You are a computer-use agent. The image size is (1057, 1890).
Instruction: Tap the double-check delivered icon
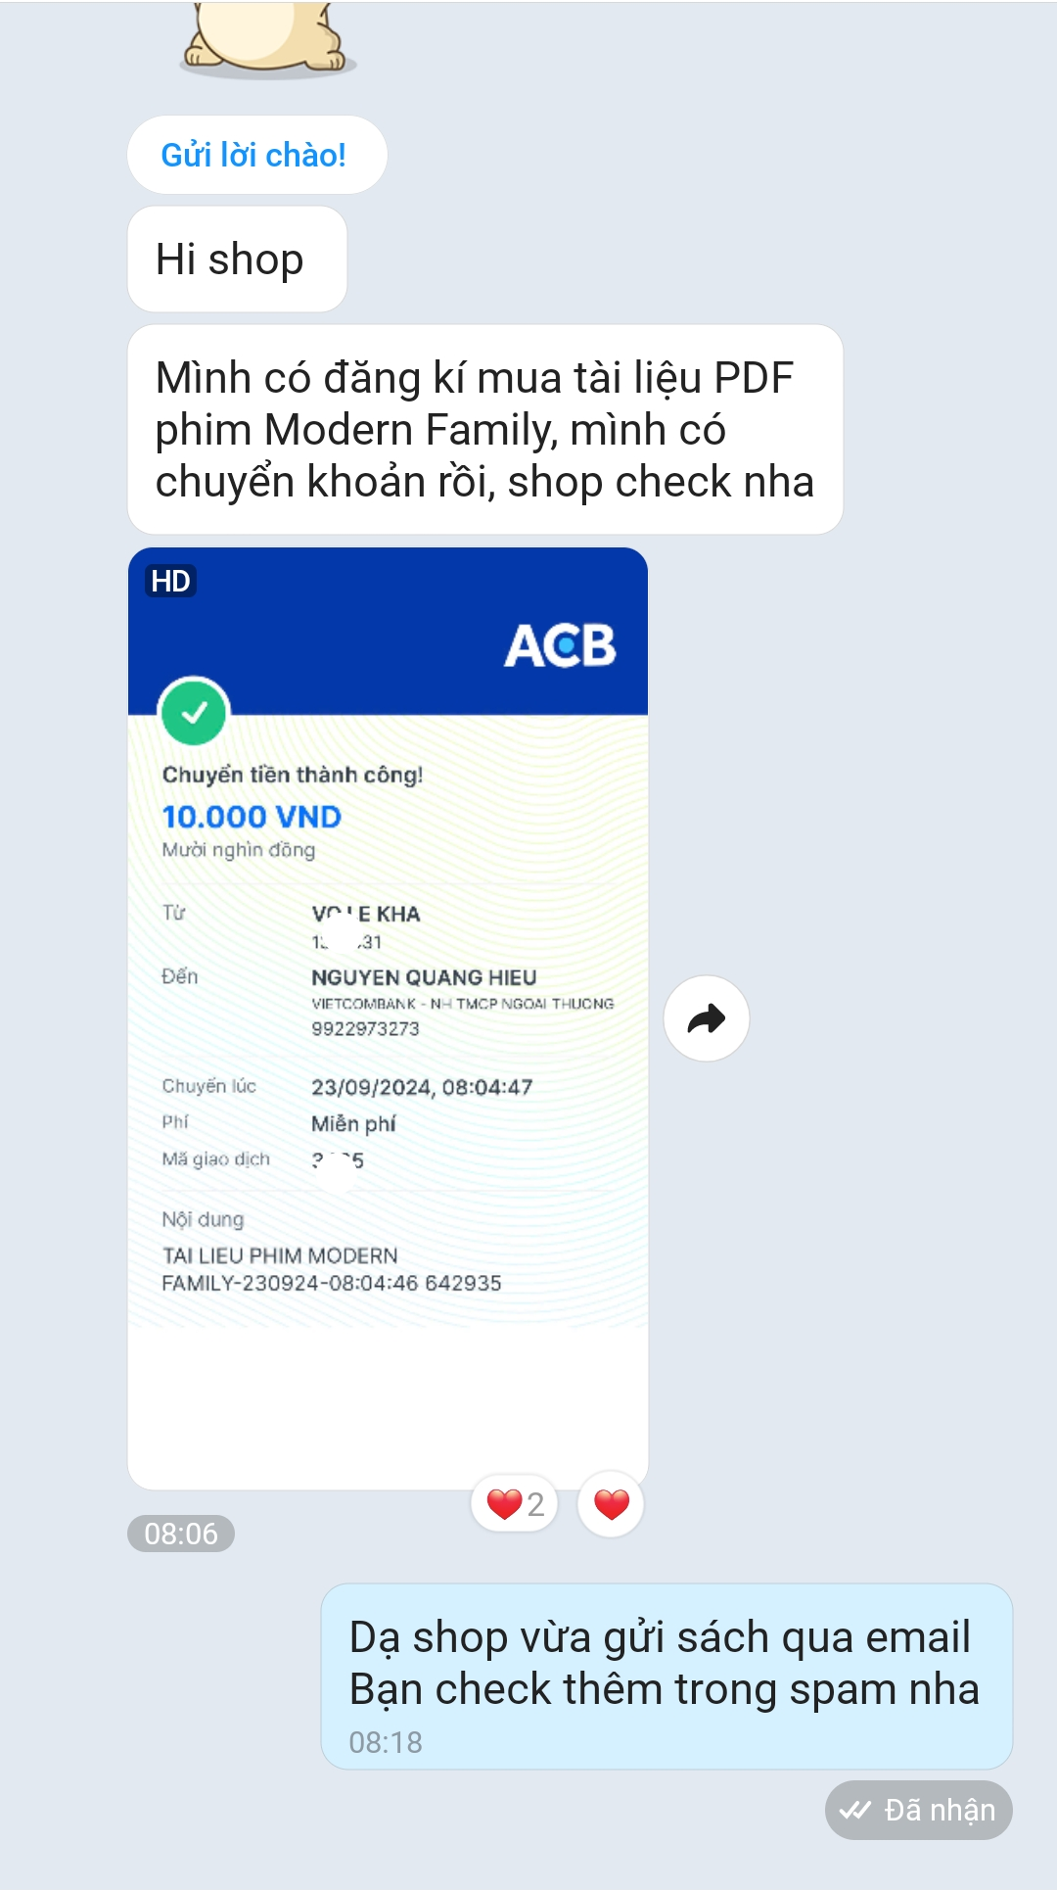tap(855, 1810)
